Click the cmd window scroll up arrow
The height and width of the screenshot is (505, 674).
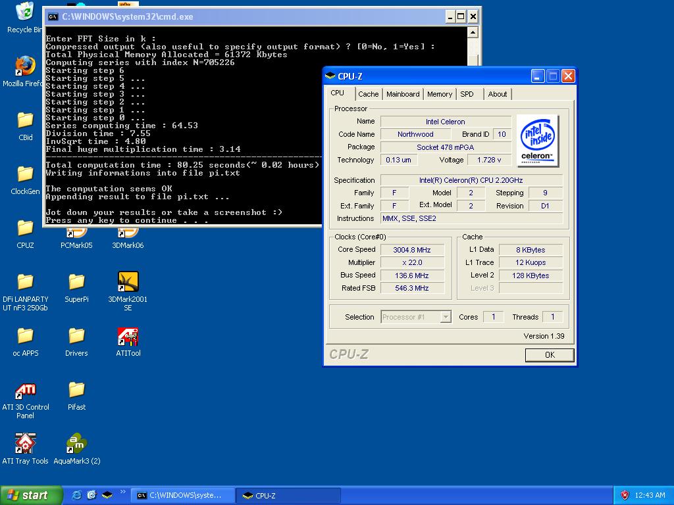[x=473, y=32]
